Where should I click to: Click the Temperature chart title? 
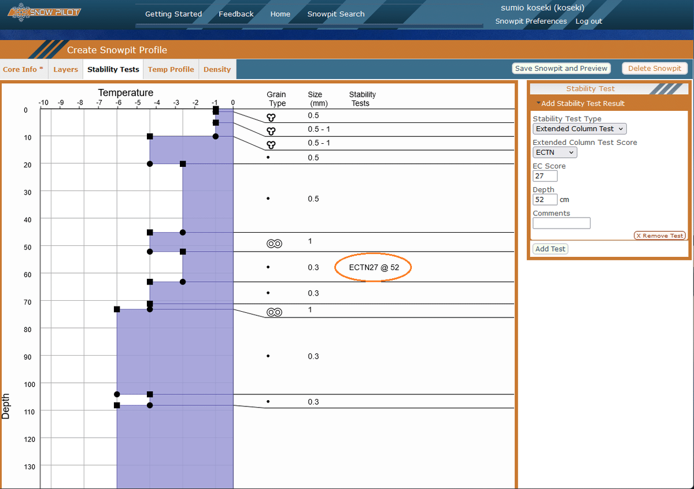click(125, 92)
